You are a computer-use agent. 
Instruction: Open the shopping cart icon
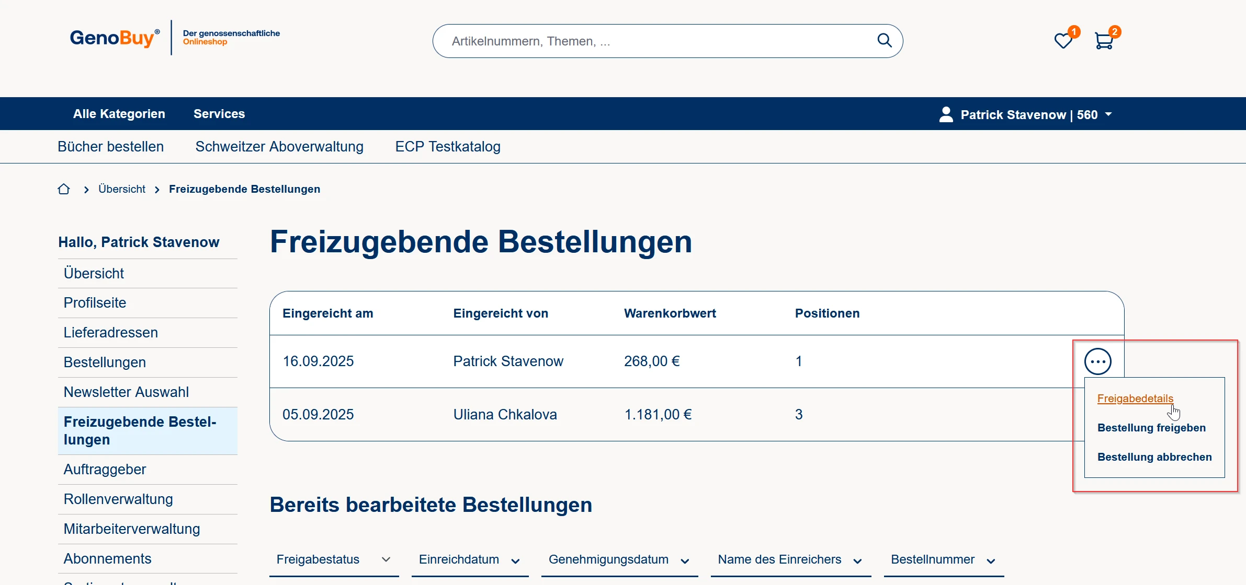(1104, 41)
